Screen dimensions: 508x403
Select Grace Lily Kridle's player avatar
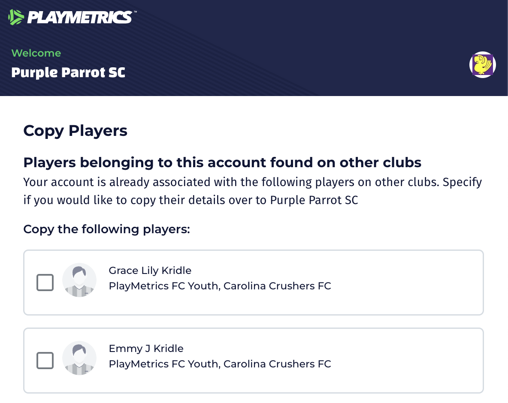[x=79, y=280]
